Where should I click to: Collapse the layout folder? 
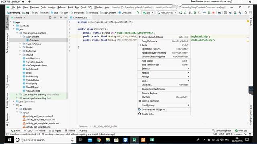tap(17, 112)
